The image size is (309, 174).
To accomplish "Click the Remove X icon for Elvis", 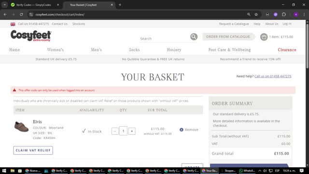I will (x=182, y=130).
